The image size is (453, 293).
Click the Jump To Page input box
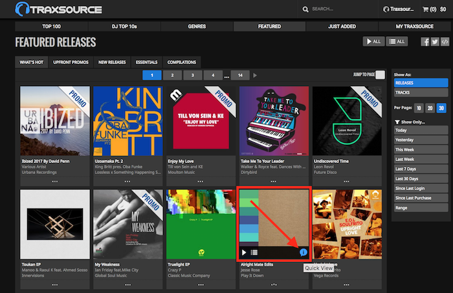[x=380, y=75]
